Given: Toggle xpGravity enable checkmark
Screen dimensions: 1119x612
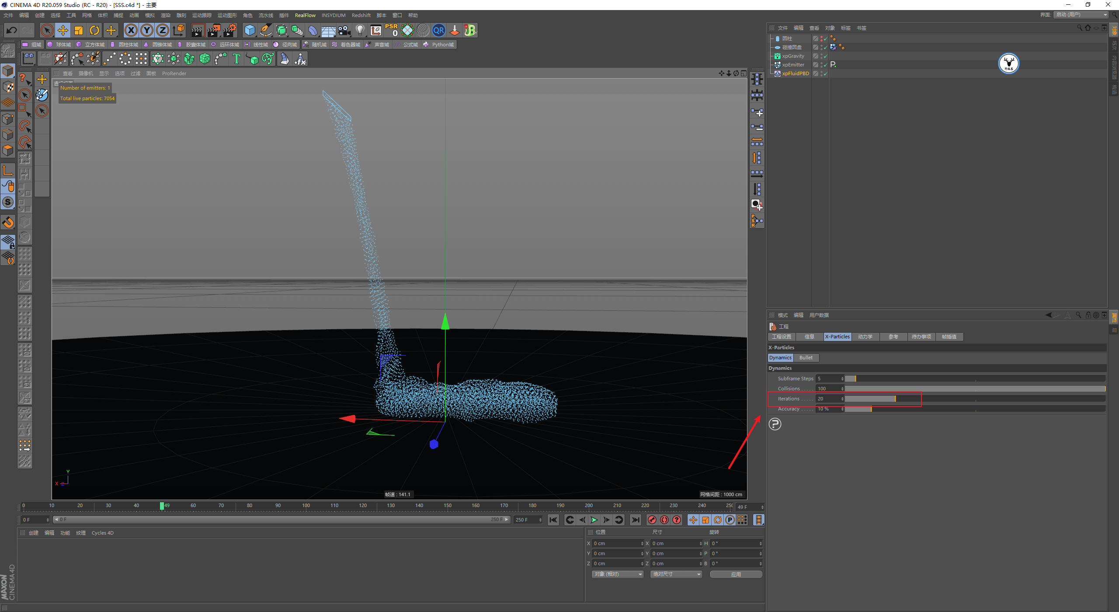Looking at the screenshot, I should [825, 56].
